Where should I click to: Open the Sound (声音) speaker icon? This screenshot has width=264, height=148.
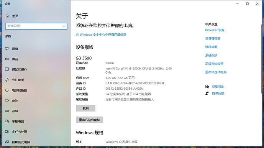click(7, 59)
